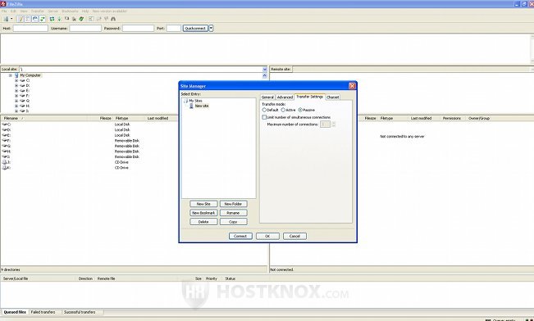Open the Site Manager toolbar icon

pos(6,19)
